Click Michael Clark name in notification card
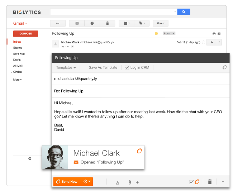The width and height of the screenshot is (233, 191). [x=96, y=153]
